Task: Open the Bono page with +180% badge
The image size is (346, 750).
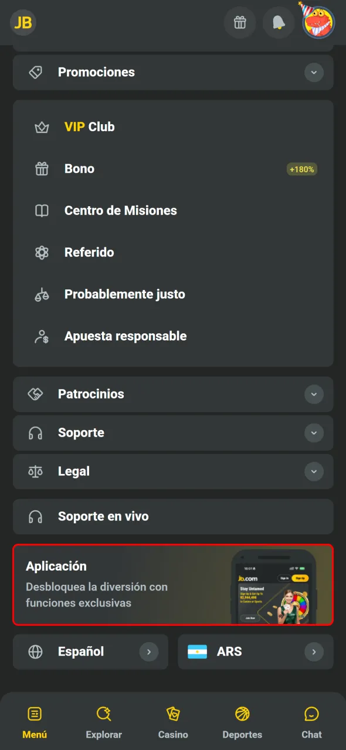Action: click(79, 169)
